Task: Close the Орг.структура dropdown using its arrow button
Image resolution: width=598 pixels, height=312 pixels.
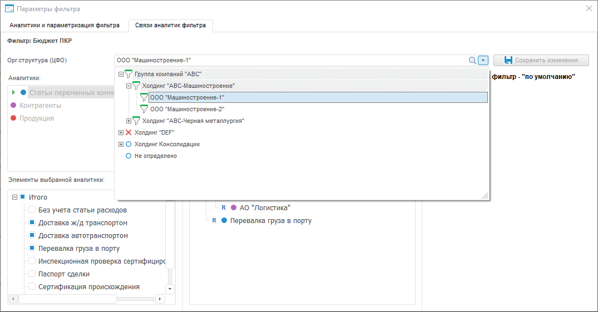Action: click(483, 60)
